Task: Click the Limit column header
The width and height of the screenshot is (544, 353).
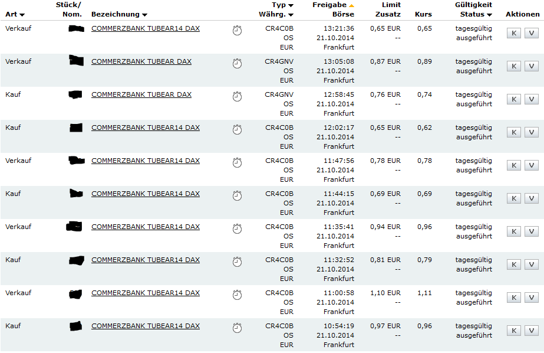Action: [x=391, y=5]
